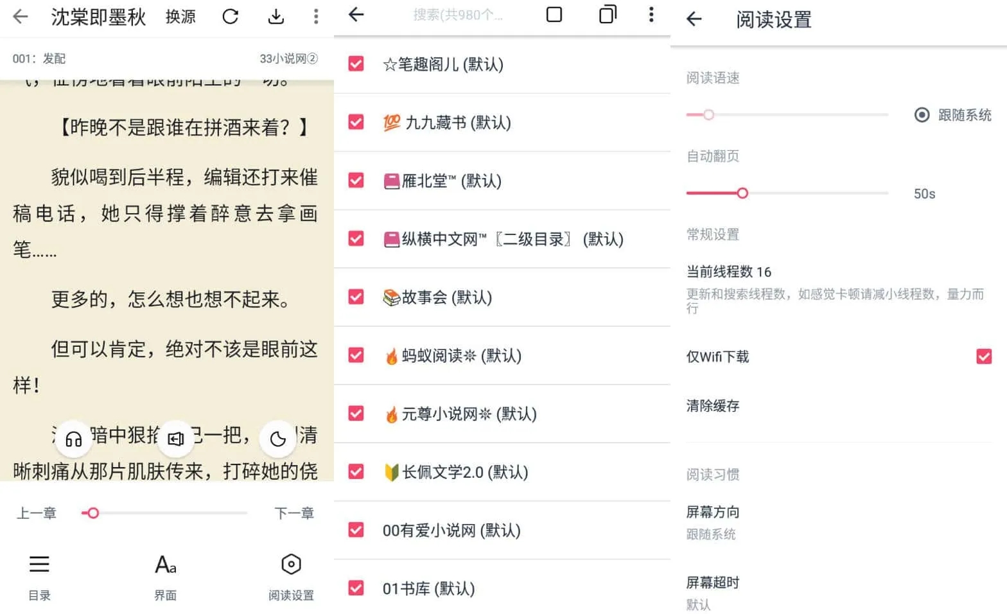Toggle the 仅Wifi下载 checkbox
This screenshot has width=1007, height=614.
983,356
